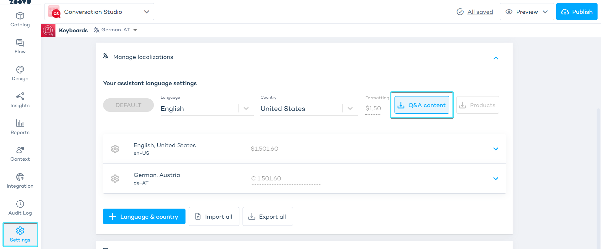Open Context section in sidebar

coord(20,154)
